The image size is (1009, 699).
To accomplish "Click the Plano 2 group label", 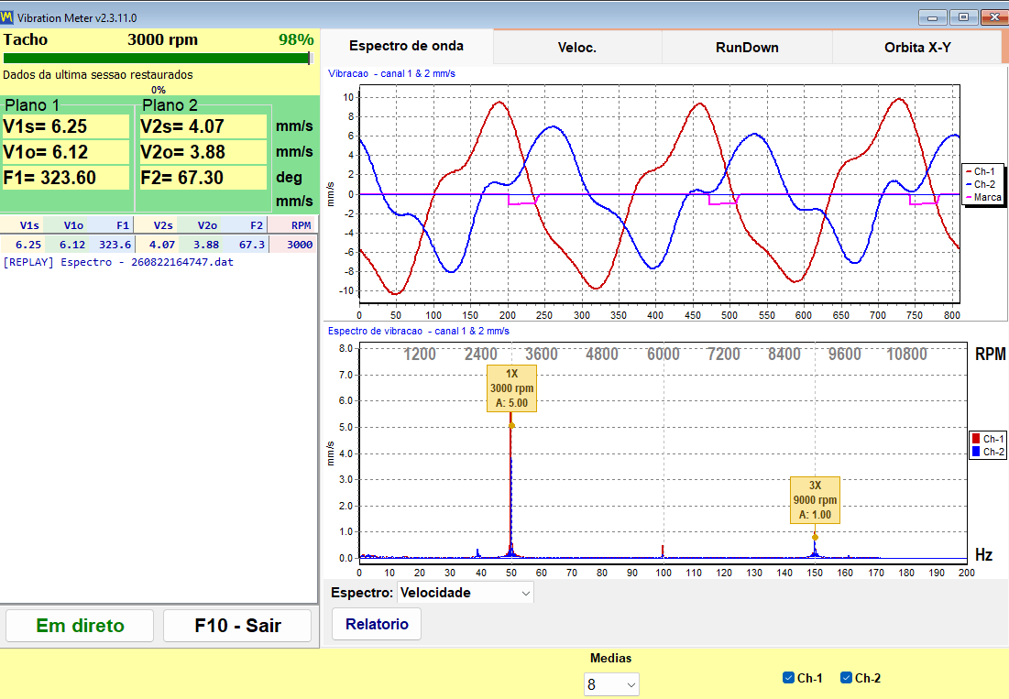I will pyautogui.click(x=170, y=104).
